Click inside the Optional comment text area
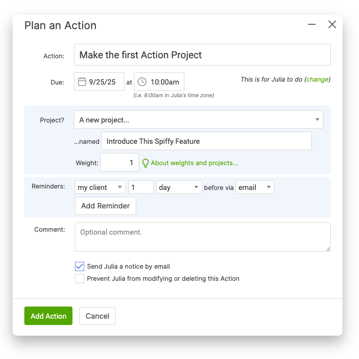The image size is (359, 359). coord(202,237)
